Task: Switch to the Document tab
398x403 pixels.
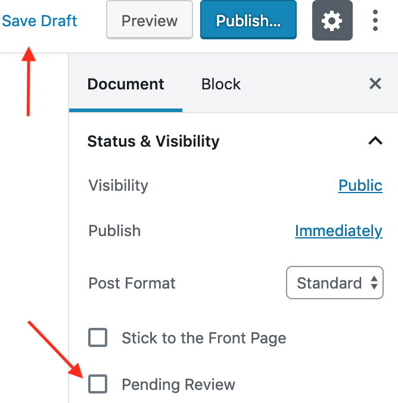Action: pyautogui.click(x=126, y=84)
